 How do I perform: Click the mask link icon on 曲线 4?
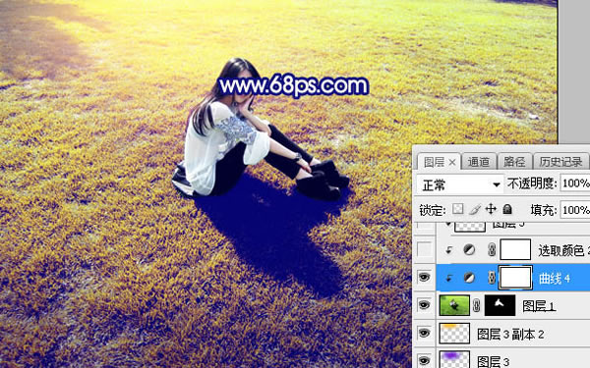pos(492,278)
